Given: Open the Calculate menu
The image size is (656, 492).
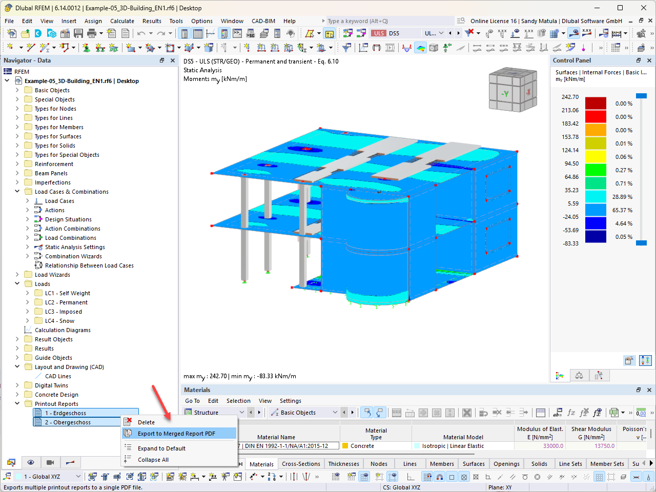Looking at the screenshot, I should pos(122,21).
